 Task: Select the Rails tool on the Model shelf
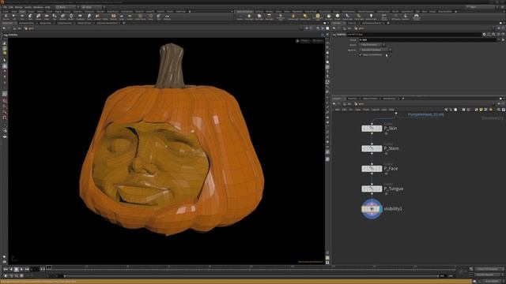click(x=30, y=17)
